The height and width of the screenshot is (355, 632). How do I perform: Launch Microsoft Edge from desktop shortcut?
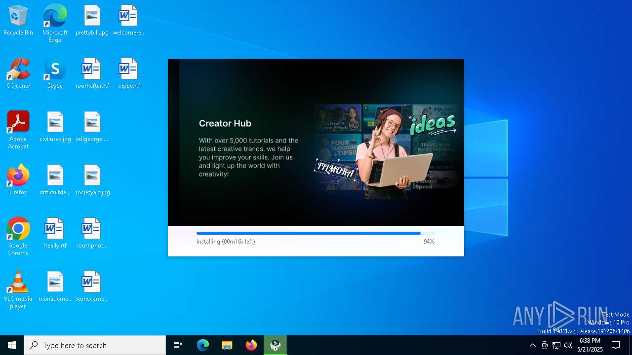(55, 24)
